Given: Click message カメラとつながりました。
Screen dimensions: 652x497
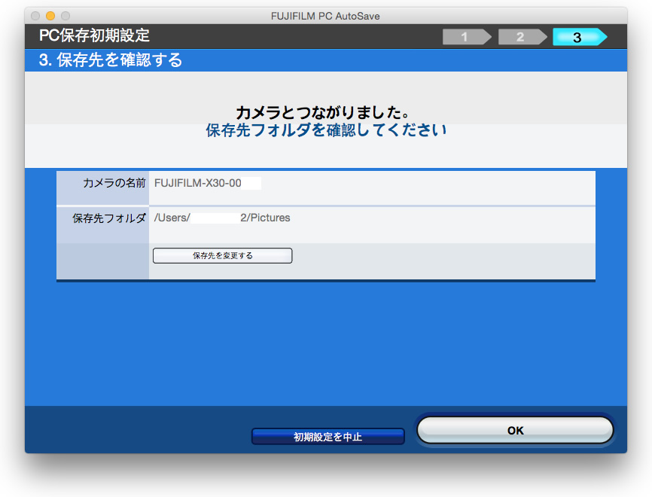Looking at the screenshot, I should 324,112.
